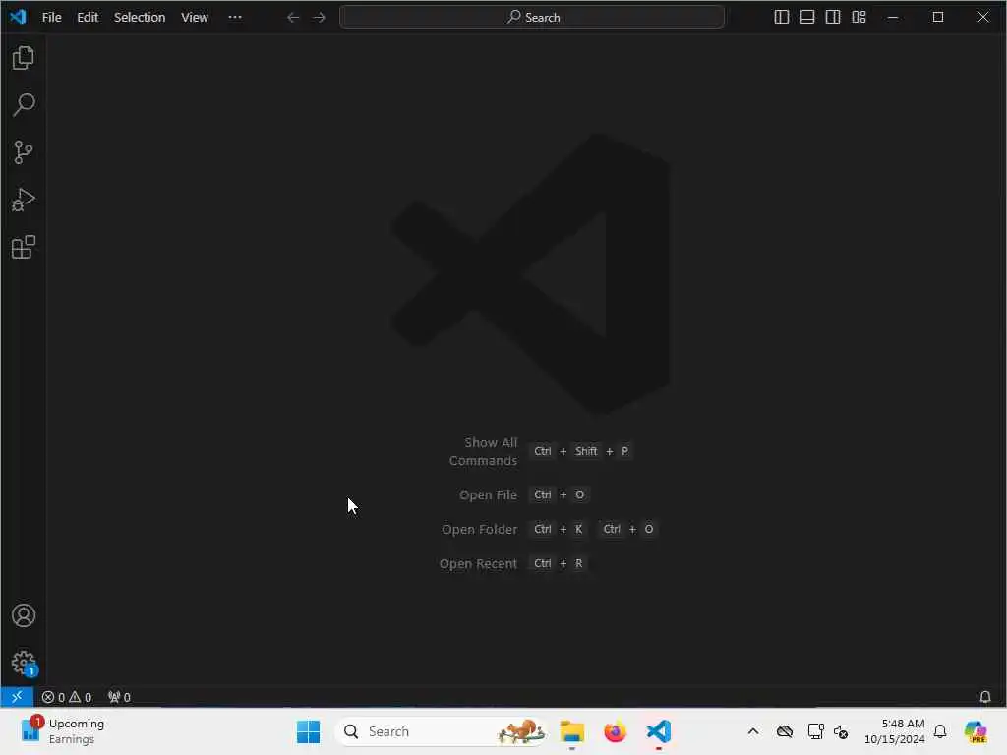
Task: Click the cloud sync tray icon
Action: [x=785, y=731]
